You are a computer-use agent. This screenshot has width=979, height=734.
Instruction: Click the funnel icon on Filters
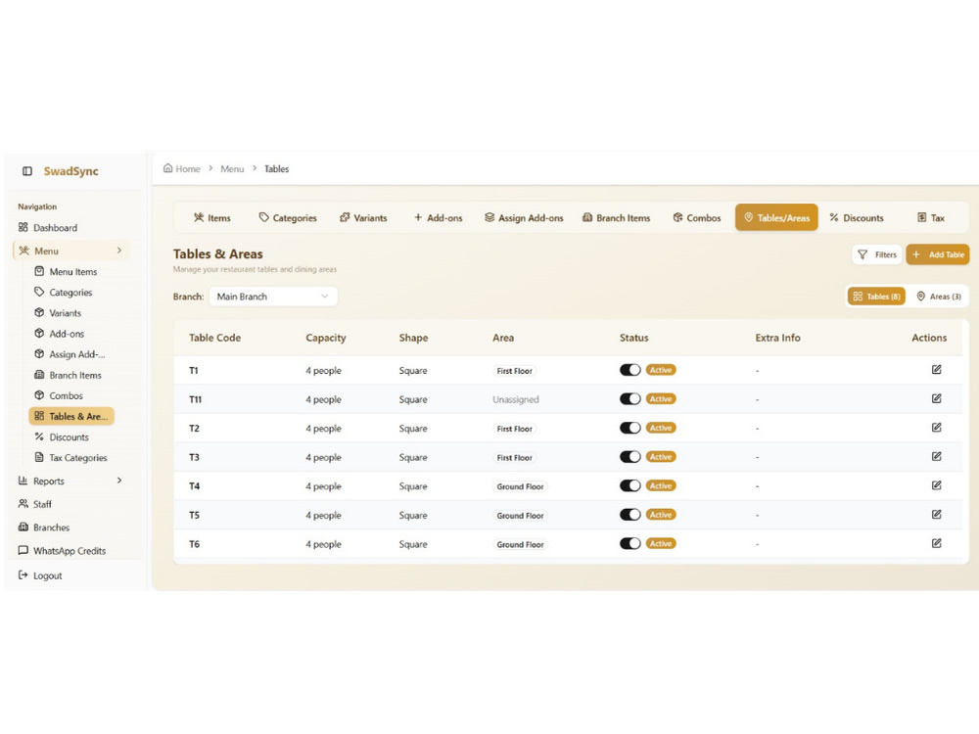862,254
